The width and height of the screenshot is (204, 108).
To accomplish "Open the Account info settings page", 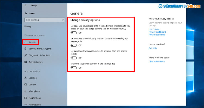I will tap(35, 105).
